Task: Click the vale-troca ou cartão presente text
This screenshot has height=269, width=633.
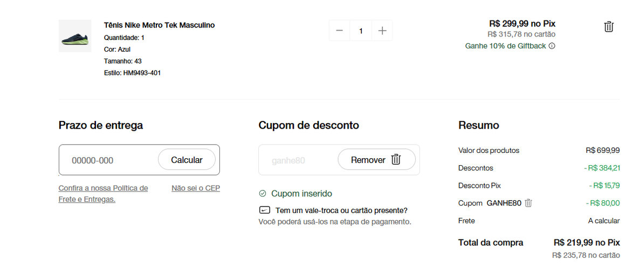Action: (341, 210)
